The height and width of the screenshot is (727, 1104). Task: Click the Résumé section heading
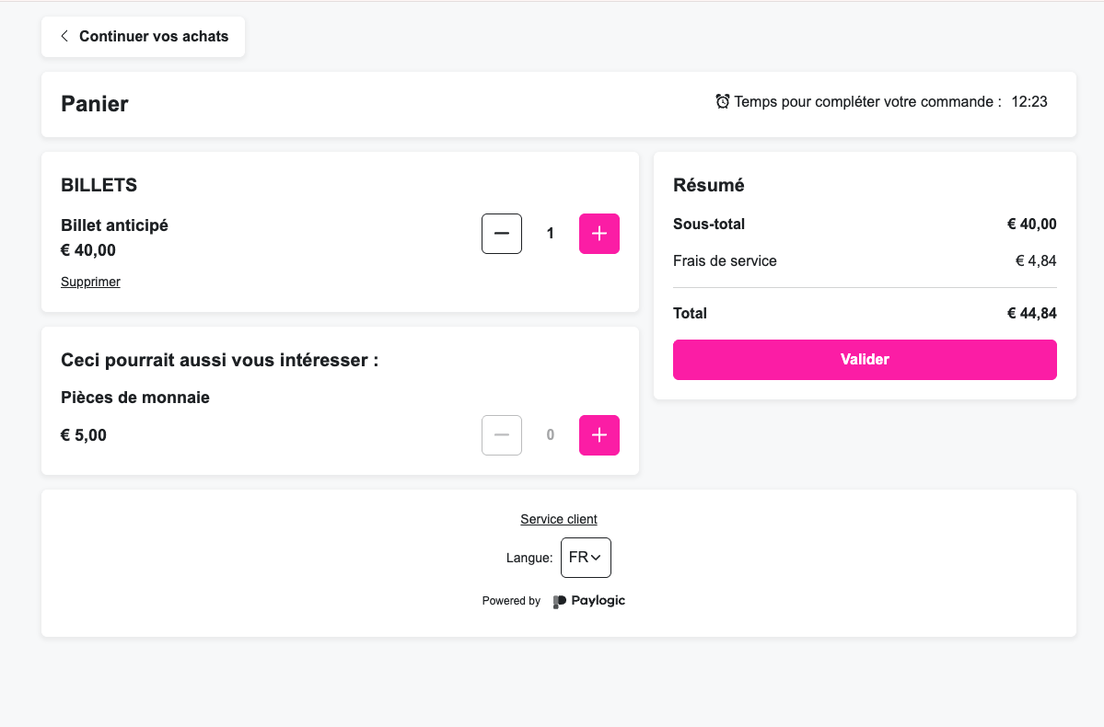[709, 185]
